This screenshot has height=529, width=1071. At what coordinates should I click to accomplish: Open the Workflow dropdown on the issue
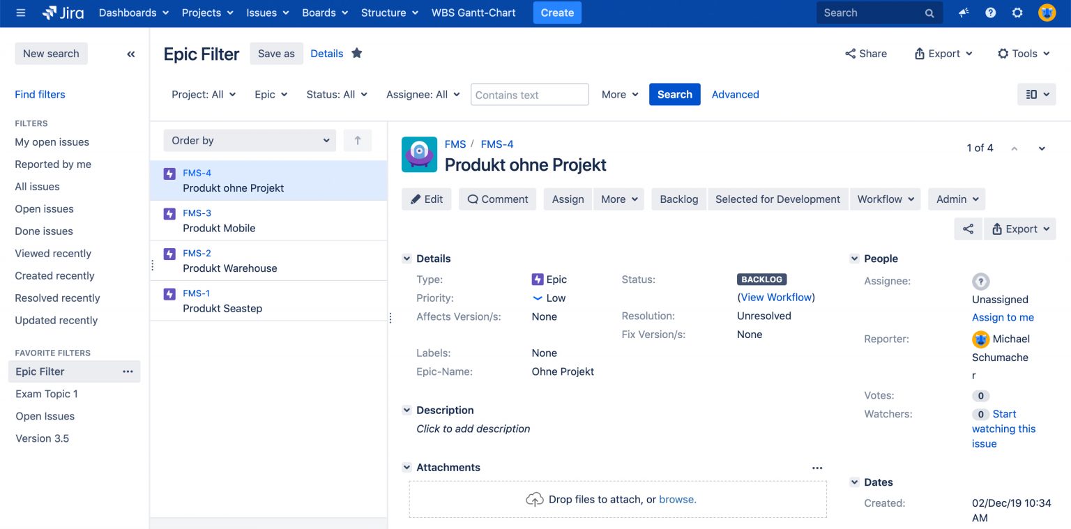click(x=885, y=199)
